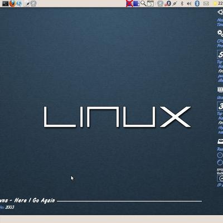
Task: Click the tray icon crossed by red X
Action: point(129,3)
